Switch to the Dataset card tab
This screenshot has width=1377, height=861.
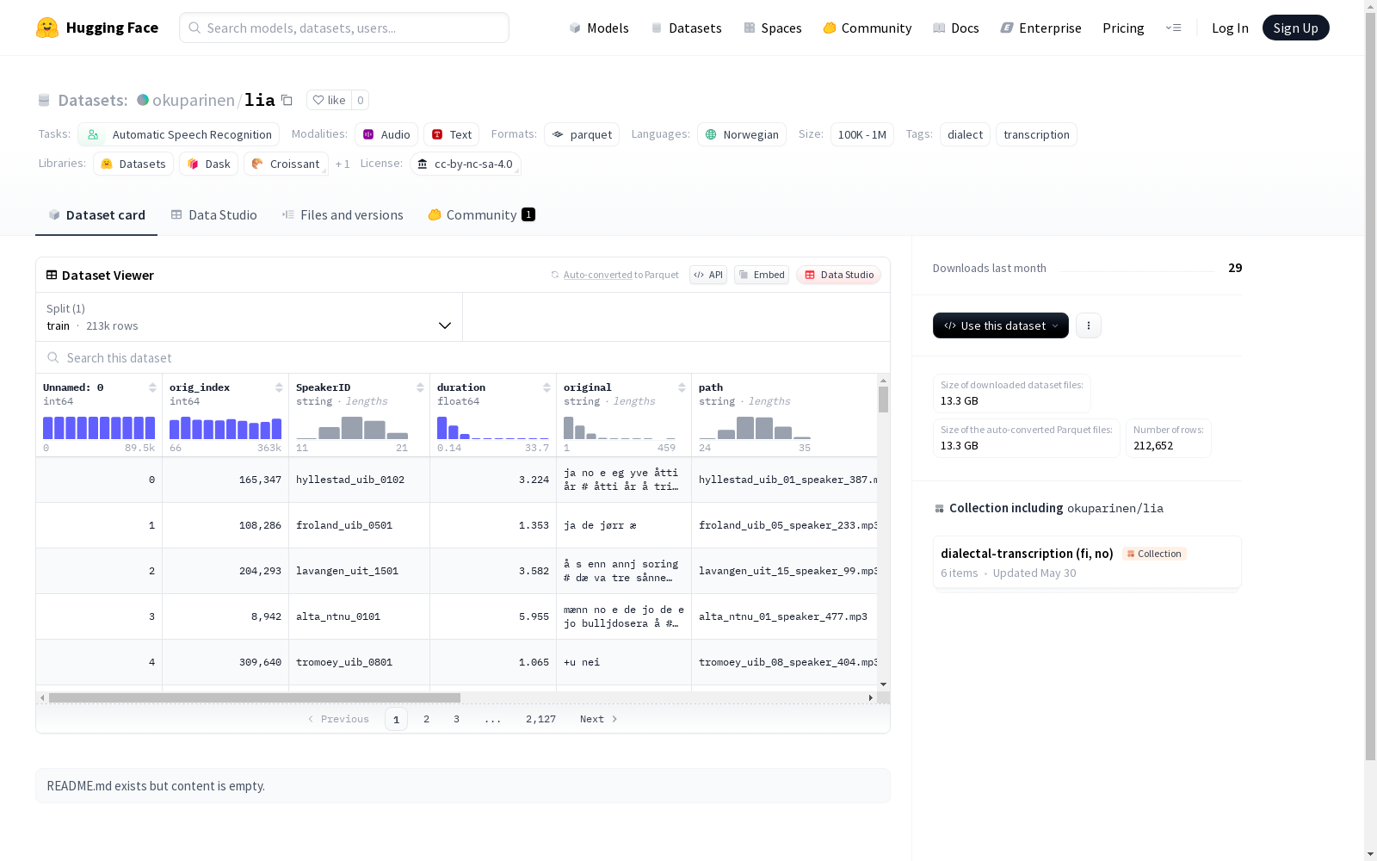pyautogui.click(x=96, y=215)
